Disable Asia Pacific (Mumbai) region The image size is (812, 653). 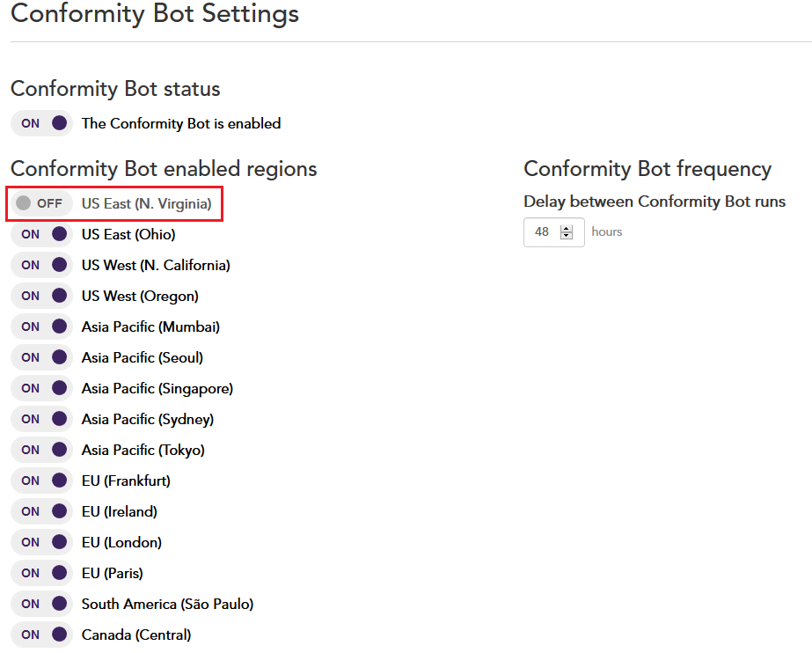(41, 326)
